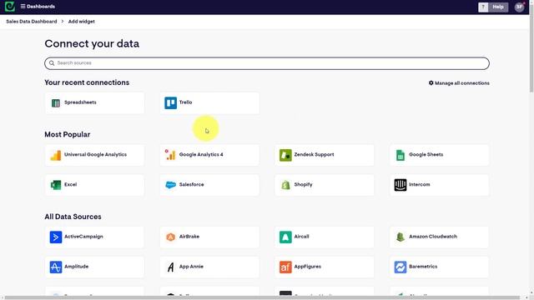Click the horizontal scrollbar at bottom
This screenshot has height=300, width=534.
coord(262,297)
